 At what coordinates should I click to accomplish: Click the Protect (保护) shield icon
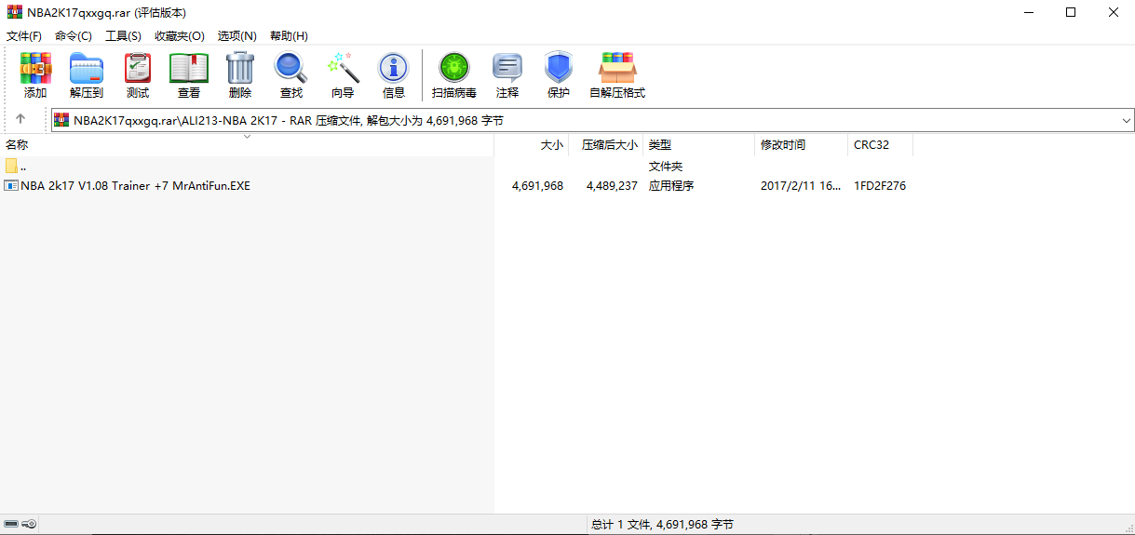(559, 75)
